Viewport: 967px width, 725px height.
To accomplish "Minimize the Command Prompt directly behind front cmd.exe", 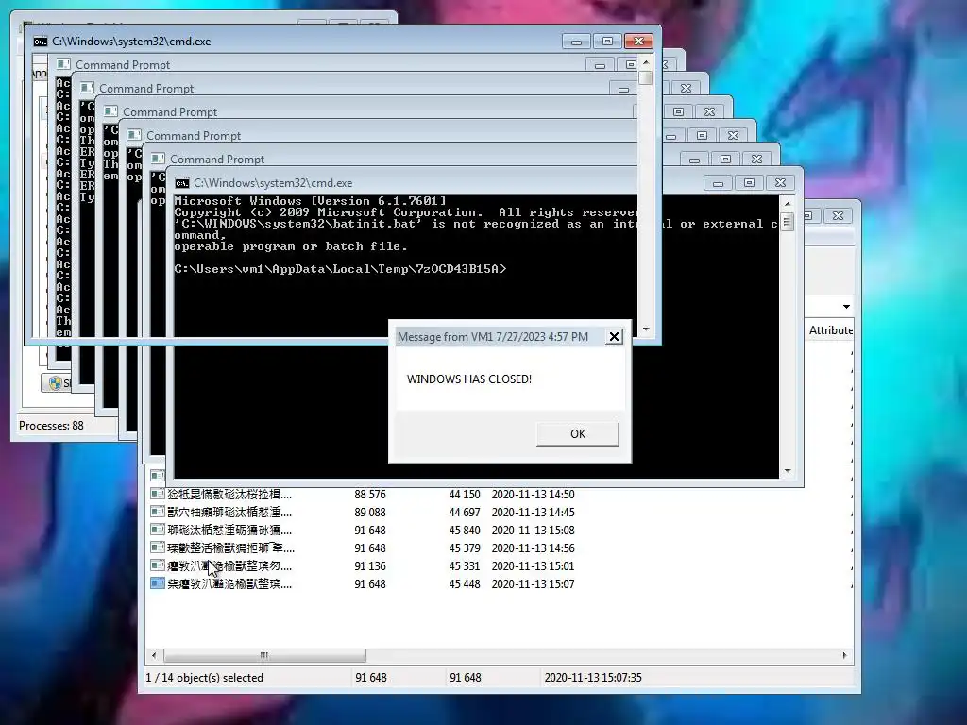I will tap(694, 159).
